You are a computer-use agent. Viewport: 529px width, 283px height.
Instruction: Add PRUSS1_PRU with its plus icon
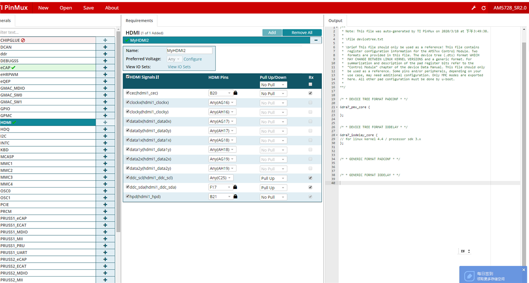click(x=105, y=246)
